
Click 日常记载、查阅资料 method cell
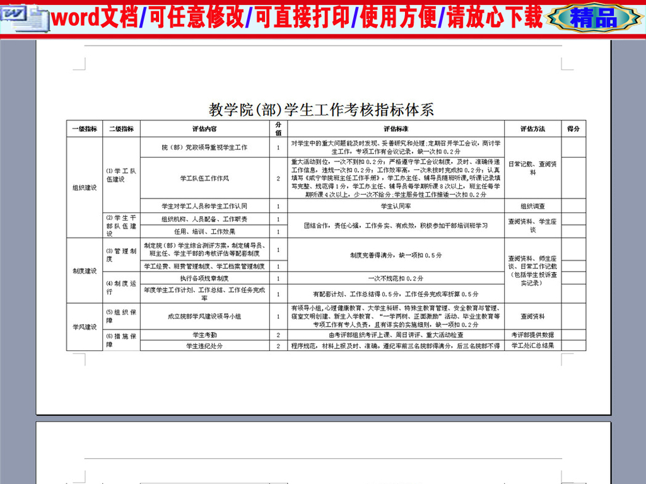point(532,168)
